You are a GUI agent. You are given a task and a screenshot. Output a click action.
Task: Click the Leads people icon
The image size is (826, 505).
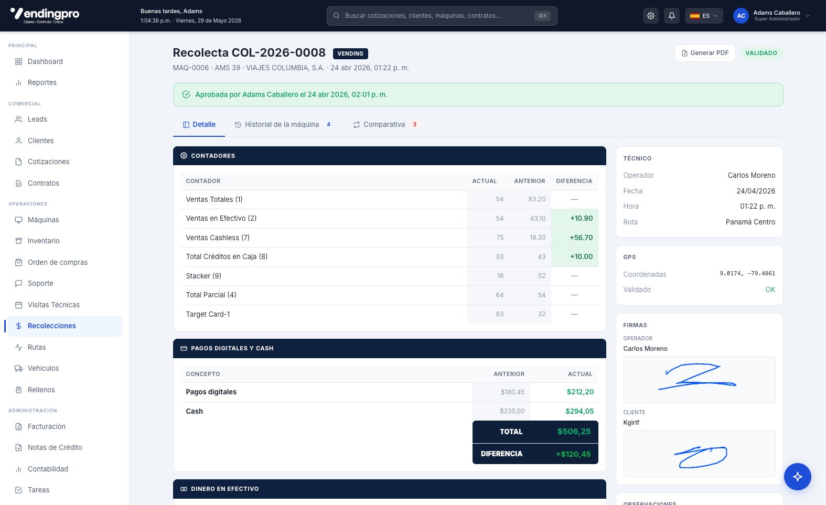19,120
